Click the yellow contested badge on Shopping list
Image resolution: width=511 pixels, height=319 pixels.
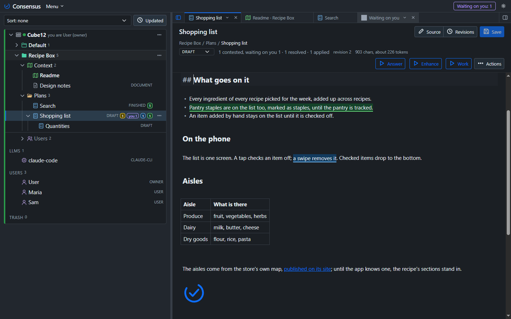(122, 116)
